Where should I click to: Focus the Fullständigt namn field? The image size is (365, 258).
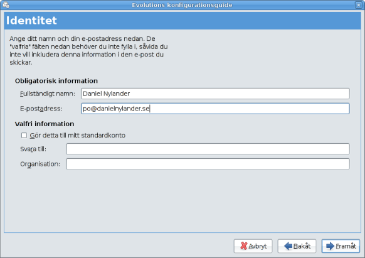point(215,94)
